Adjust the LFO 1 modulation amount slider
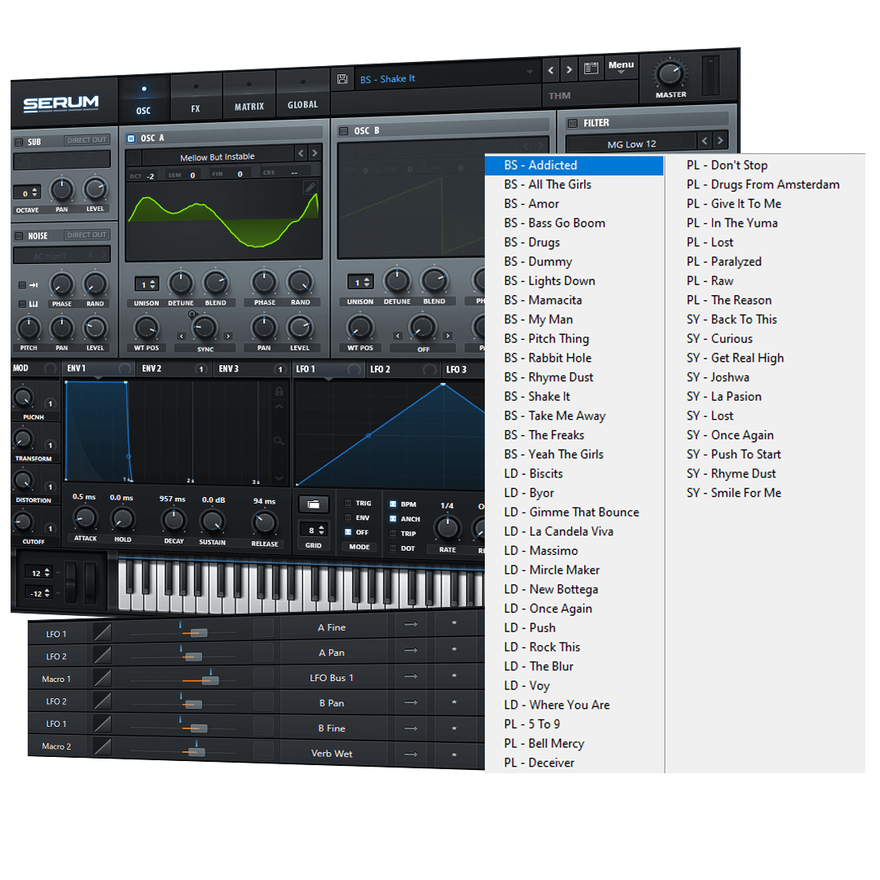This screenshot has width=880, height=880. [198, 633]
